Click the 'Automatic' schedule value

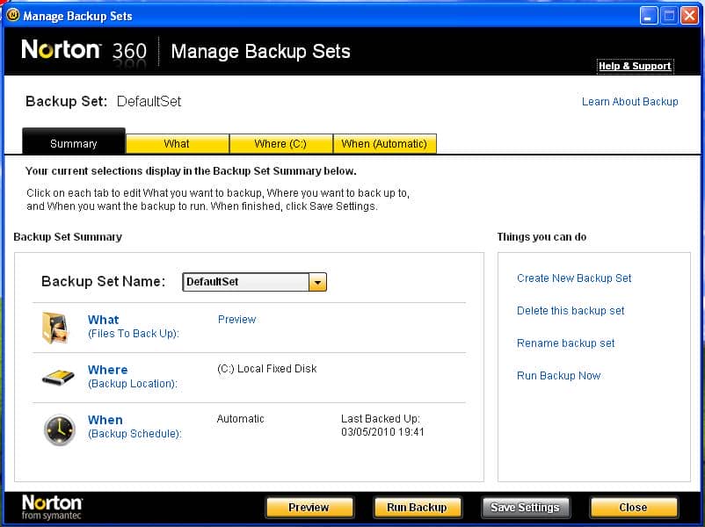click(x=241, y=419)
